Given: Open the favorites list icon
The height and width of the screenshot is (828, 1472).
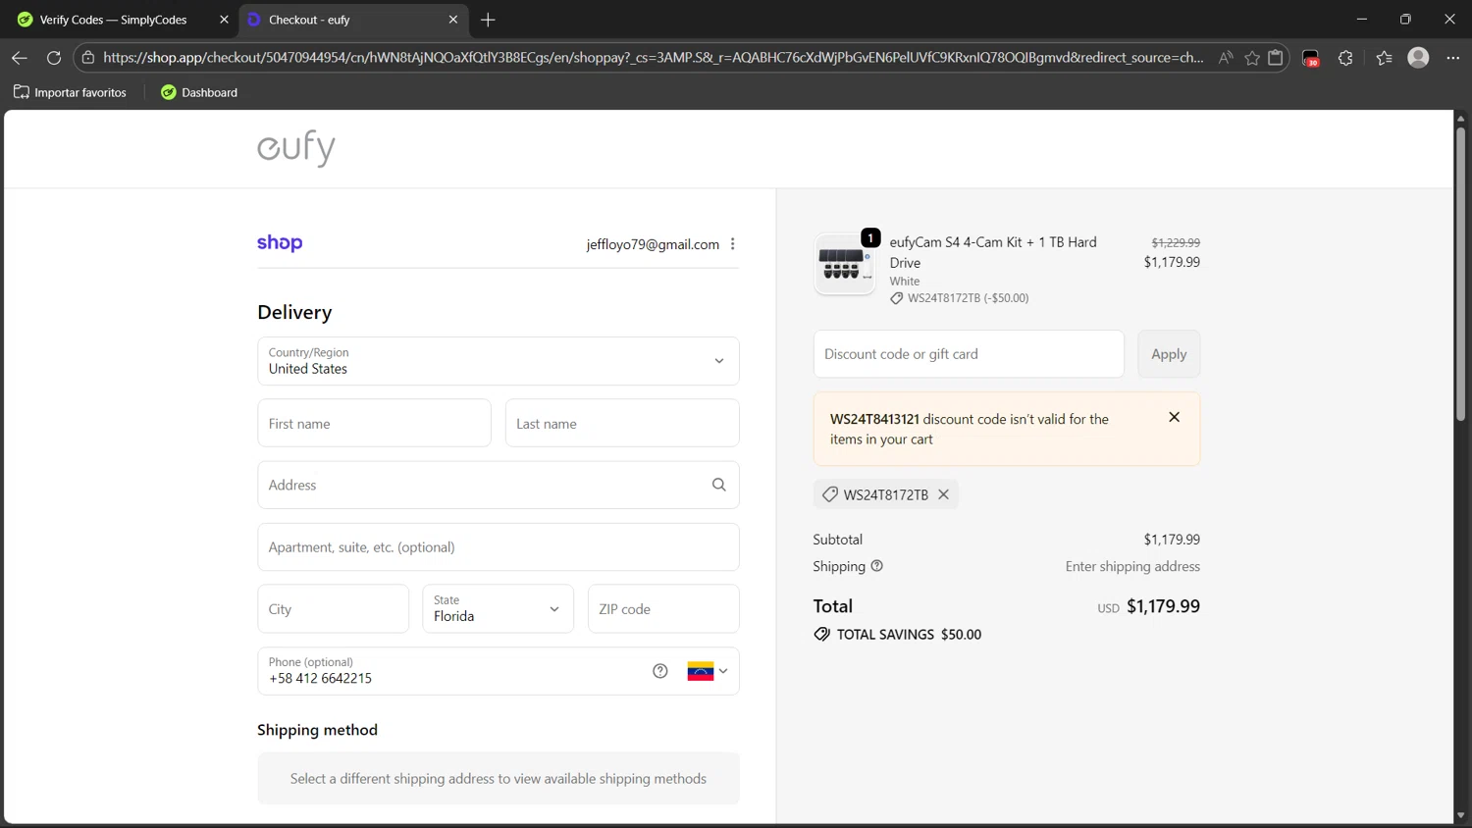Looking at the screenshot, I should pyautogui.click(x=1384, y=58).
